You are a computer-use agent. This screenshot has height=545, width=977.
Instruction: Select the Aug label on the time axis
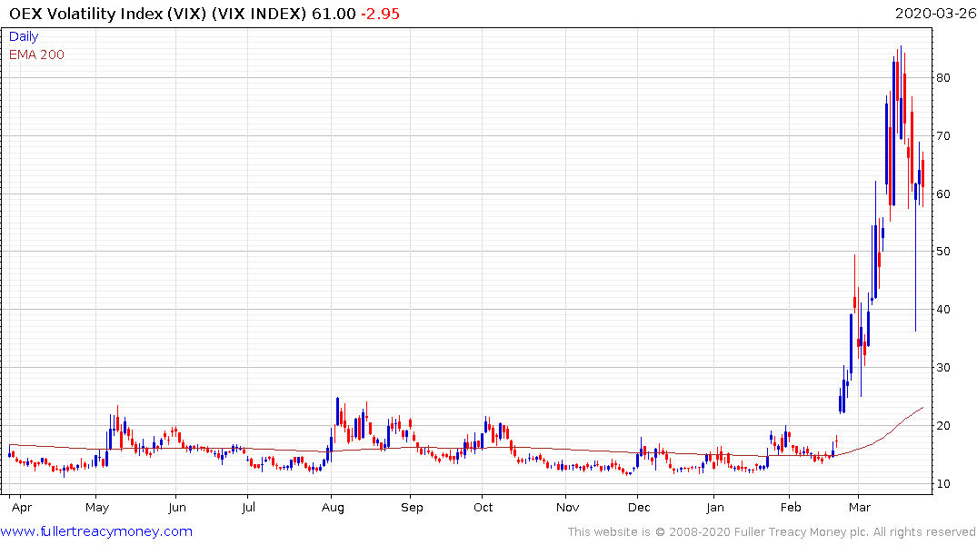[x=333, y=508]
